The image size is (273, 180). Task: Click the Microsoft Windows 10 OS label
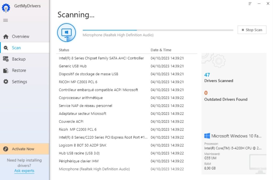click(x=236, y=136)
